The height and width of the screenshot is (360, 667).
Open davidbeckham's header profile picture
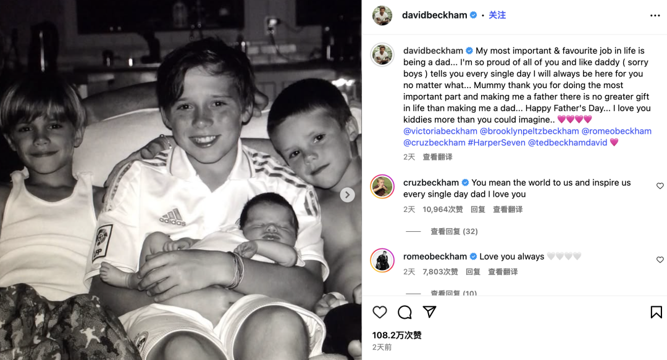pyautogui.click(x=382, y=15)
